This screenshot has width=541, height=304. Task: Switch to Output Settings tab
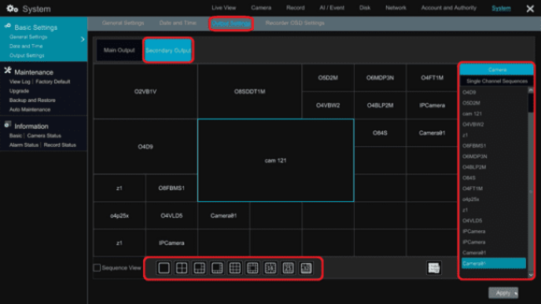(231, 24)
